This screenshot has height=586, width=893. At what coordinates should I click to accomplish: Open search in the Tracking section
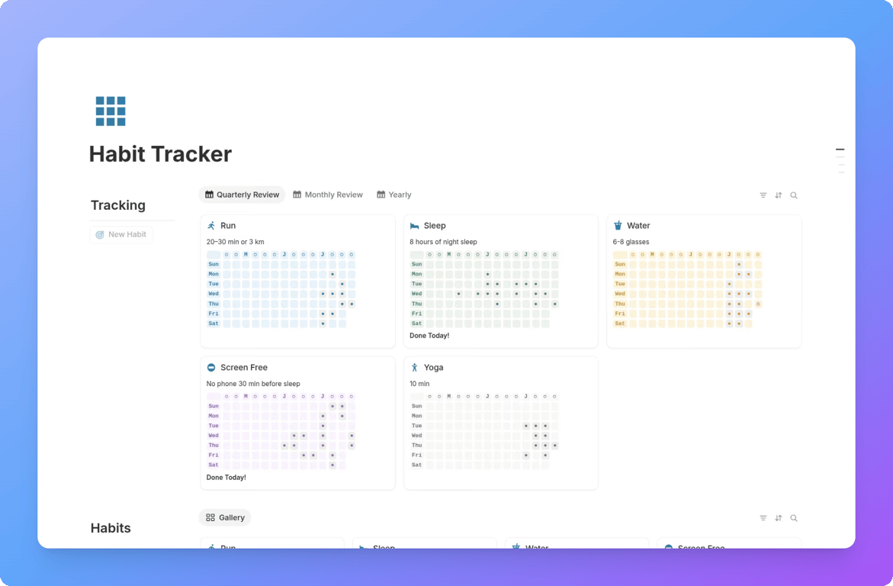pyautogui.click(x=794, y=195)
